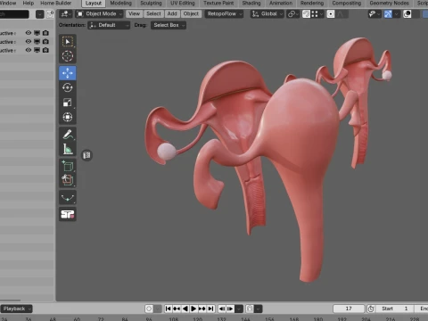Click the keying set icon in timeline

[x=250, y=309]
